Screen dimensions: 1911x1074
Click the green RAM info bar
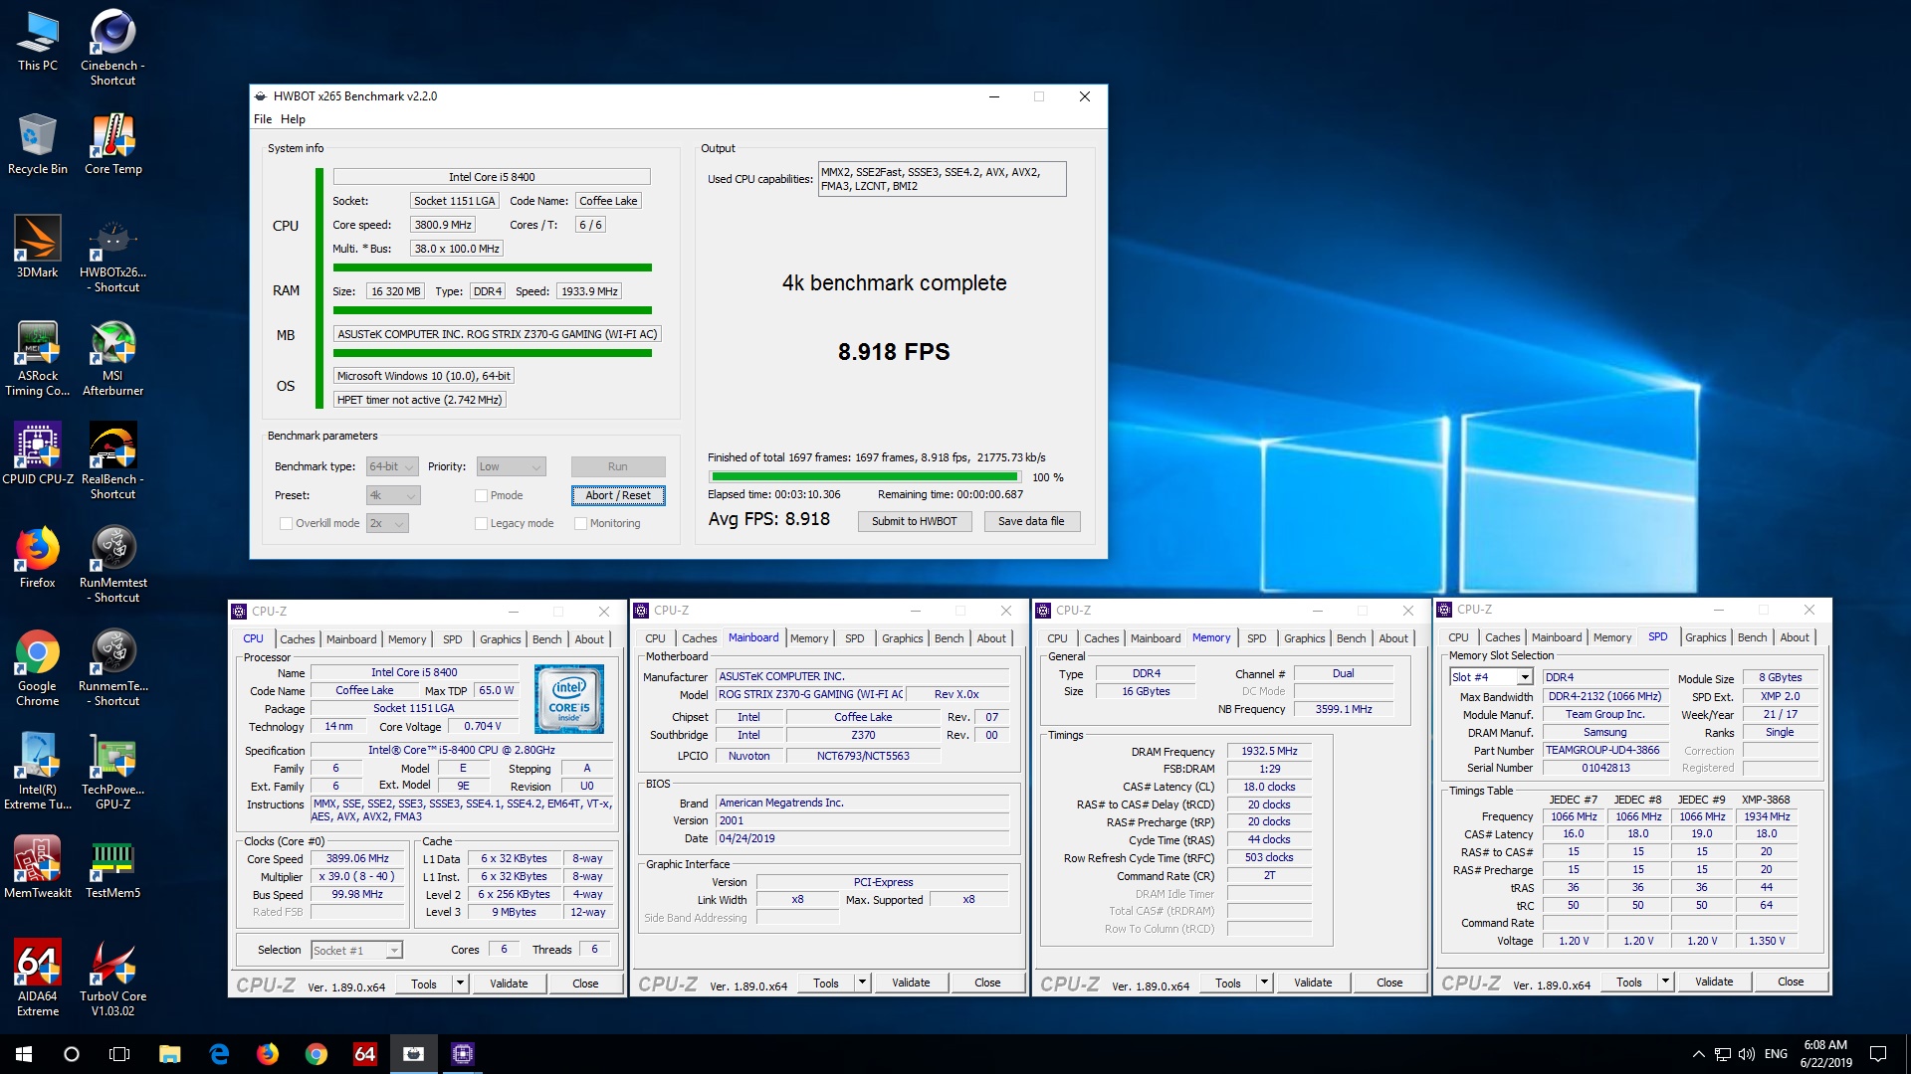493,310
